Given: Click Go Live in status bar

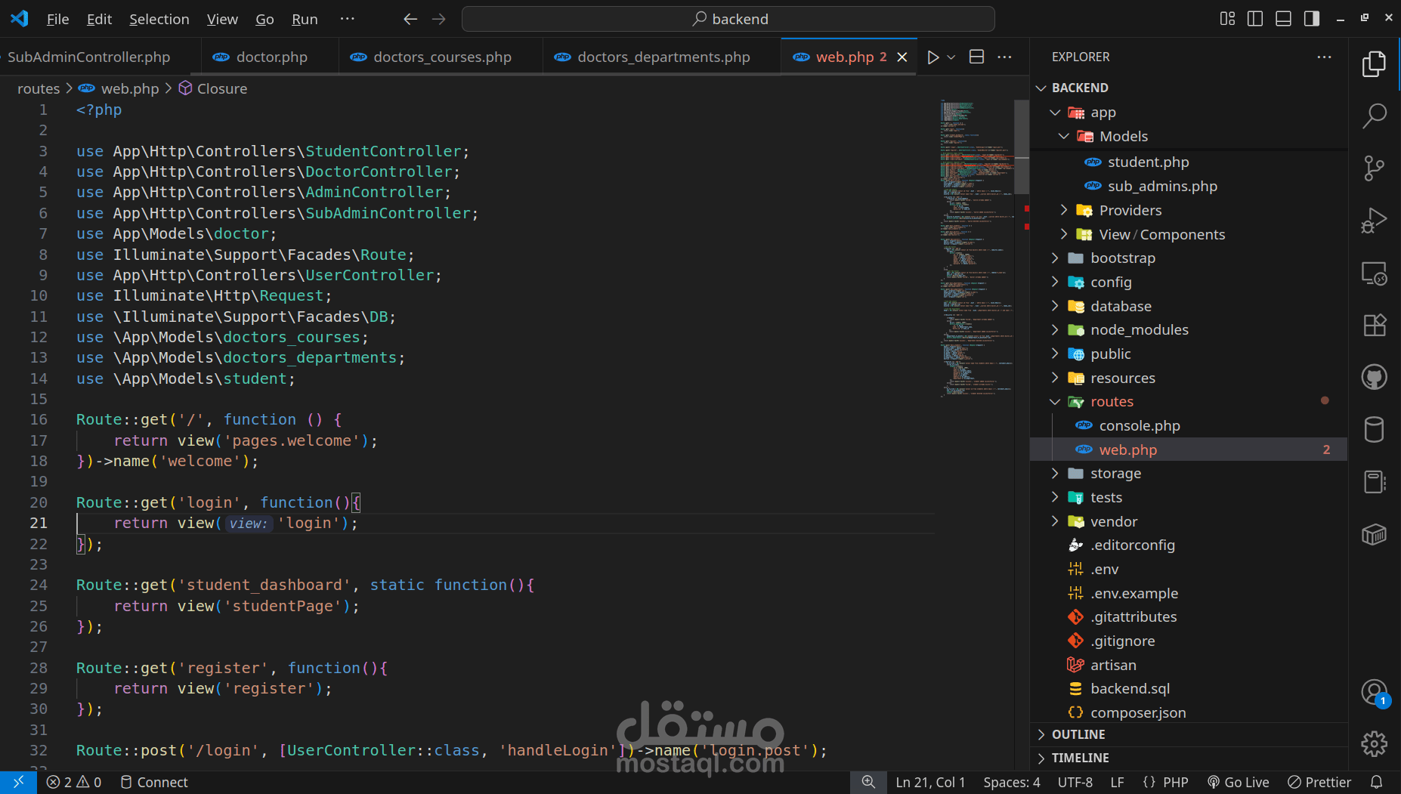Looking at the screenshot, I should (x=1238, y=782).
